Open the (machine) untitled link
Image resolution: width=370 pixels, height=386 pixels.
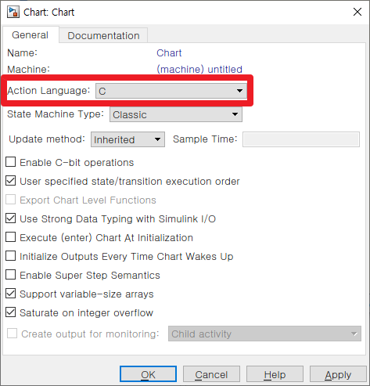pyautogui.click(x=199, y=70)
